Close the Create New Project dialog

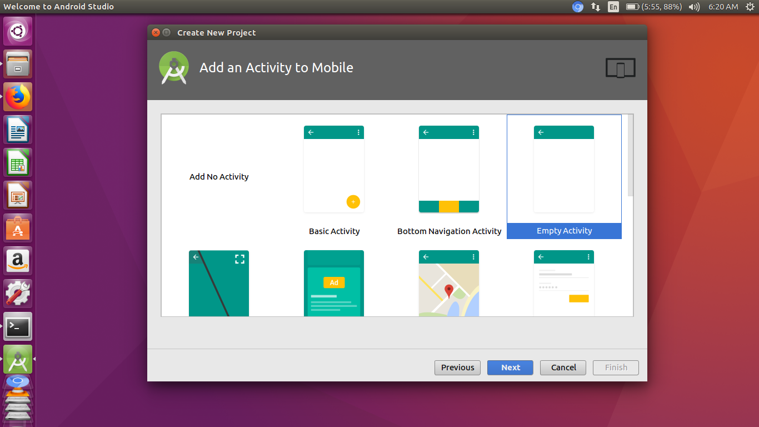[x=156, y=32]
